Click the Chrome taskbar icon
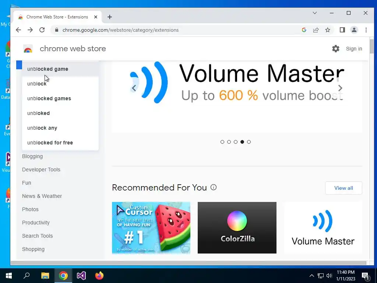377x283 pixels. click(63, 276)
